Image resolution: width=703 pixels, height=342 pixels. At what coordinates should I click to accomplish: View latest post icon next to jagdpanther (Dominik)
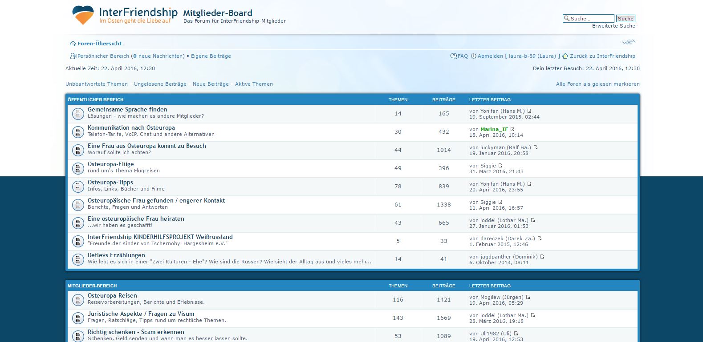click(542, 257)
